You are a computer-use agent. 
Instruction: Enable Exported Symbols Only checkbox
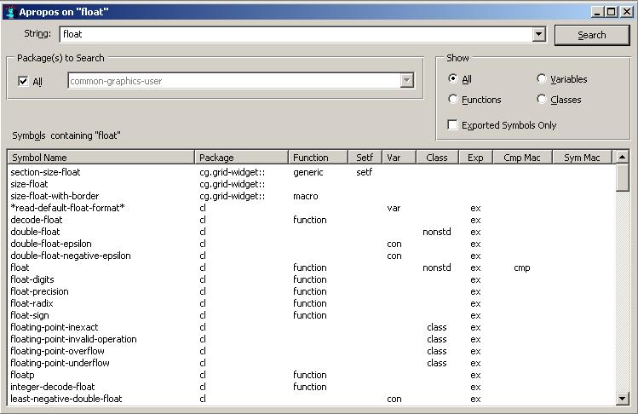point(453,125)
